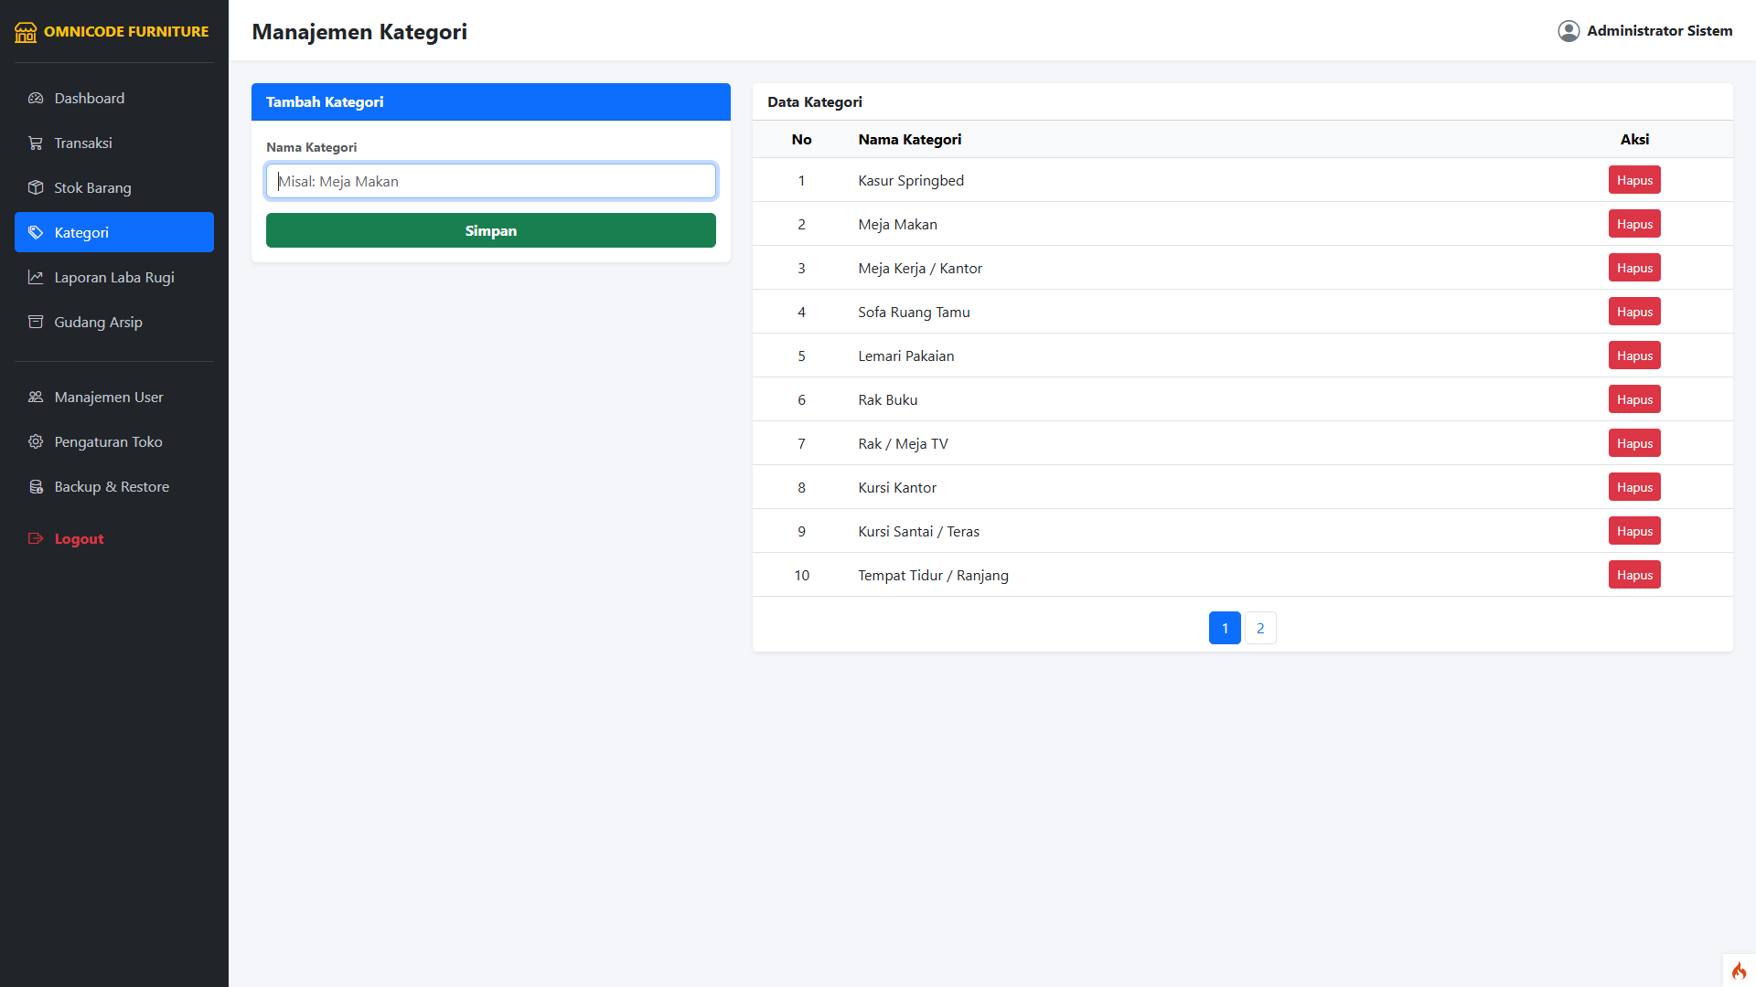1756x987 pixels.
Task: Click the Pengaturan Toko gear icon
Action: pos(36,441)
